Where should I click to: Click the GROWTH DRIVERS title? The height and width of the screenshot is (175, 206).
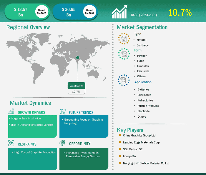[x=31, y=112]
